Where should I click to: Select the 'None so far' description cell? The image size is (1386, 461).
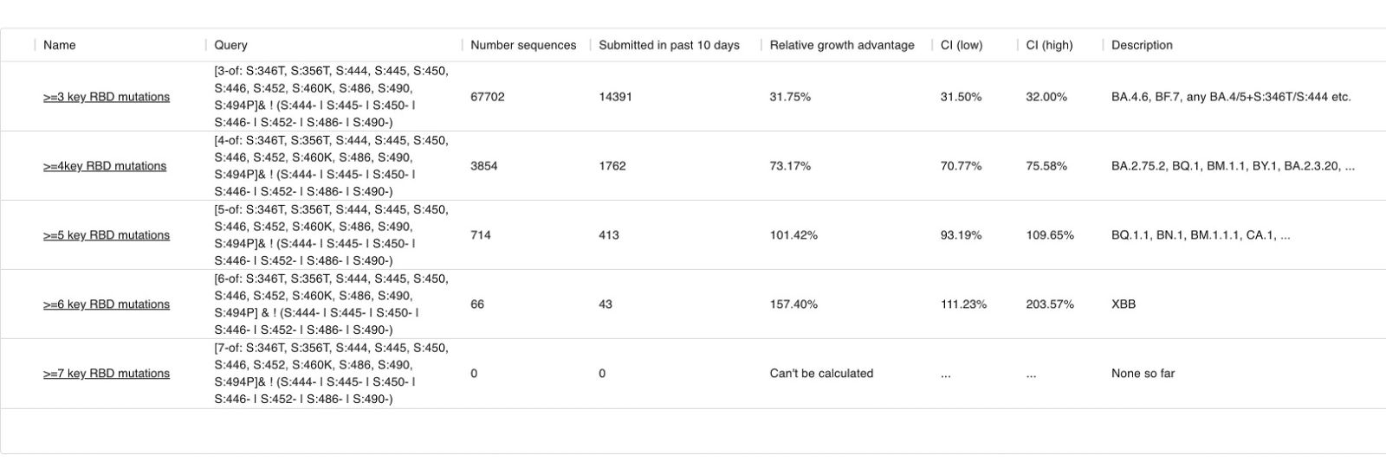[1143, 374]
